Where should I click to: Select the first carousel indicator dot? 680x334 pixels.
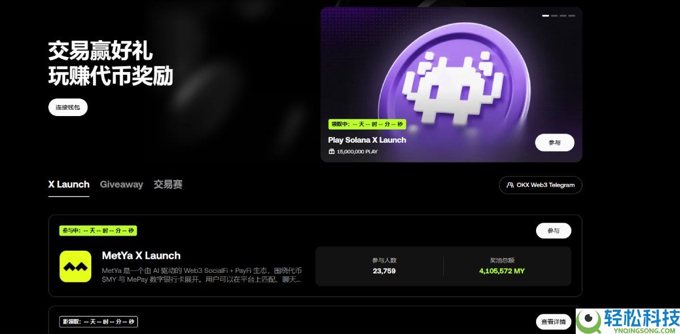pos(546,16)
